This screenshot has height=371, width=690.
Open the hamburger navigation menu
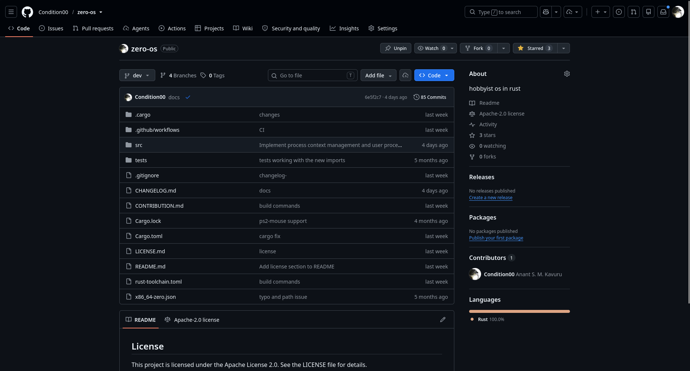11,12
